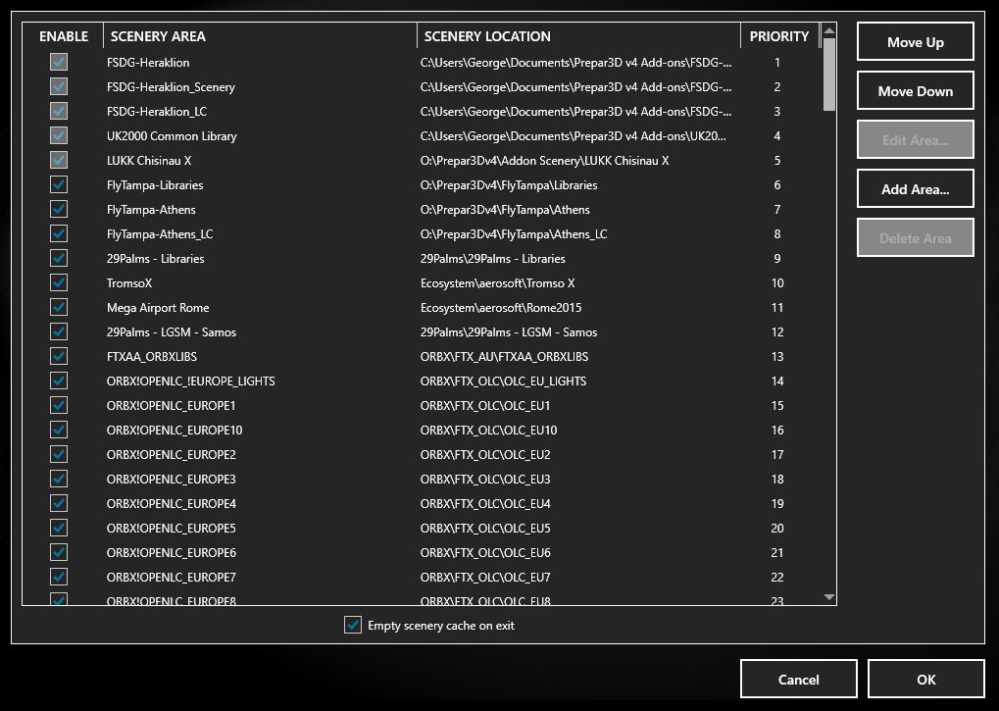
Task: Click the Scenery Area column header
Action: (x=260, y=36)
